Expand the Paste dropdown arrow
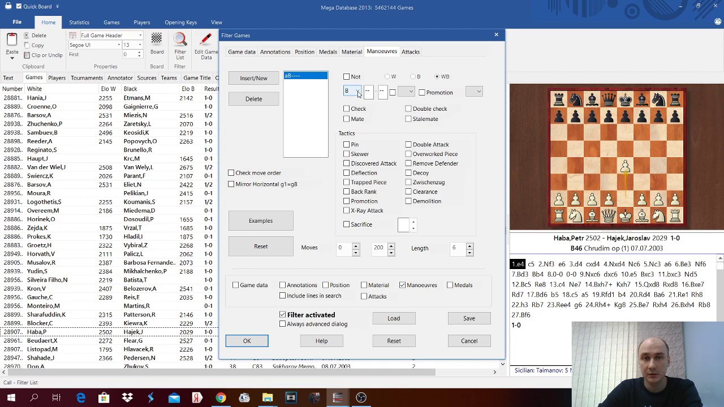 pos(12,58)
